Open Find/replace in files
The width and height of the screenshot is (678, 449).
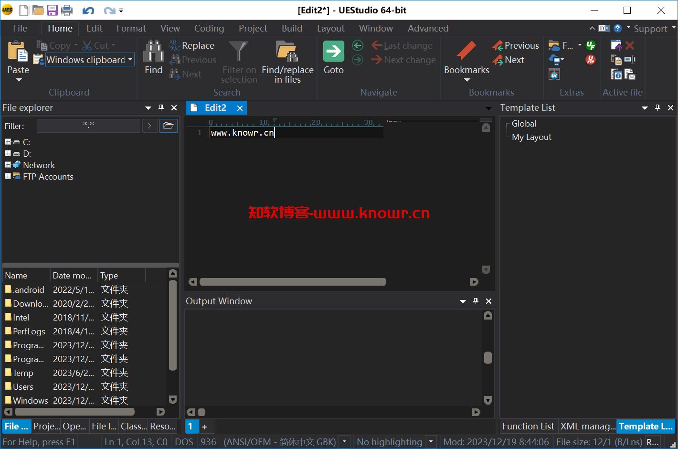point(287,62)
